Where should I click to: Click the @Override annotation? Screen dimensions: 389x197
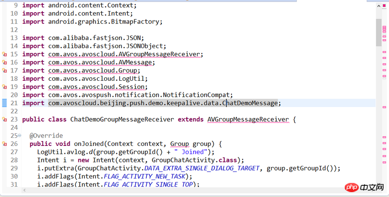click(46, 136)
